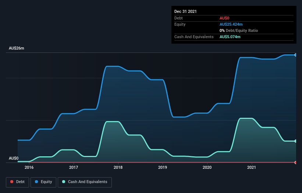This screenshot has width=302, height=193.
Task: Toggle the Equity legend button
Action: point(43,182)
